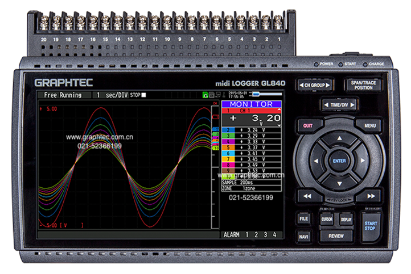Viewport: 411px width, 274px height.
Task: Pick the blue channel 2 swatch
Action: pyautogui.click(x=228, y=130)
